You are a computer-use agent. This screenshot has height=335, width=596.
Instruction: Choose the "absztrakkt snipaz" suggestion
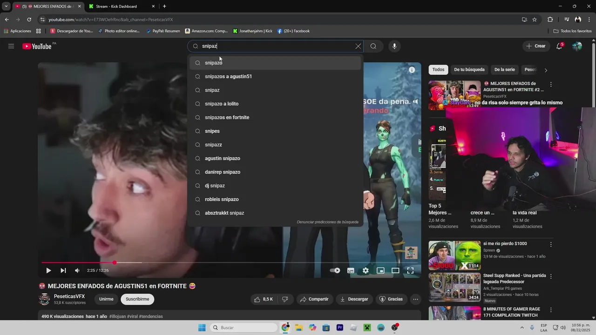coord(275,213)
